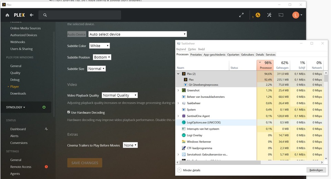Open the Subtitle Size dropdown

click(96, 69)
